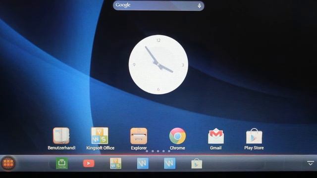
Task: Tap the Google search bar
Action: click(x=158, y=5)
